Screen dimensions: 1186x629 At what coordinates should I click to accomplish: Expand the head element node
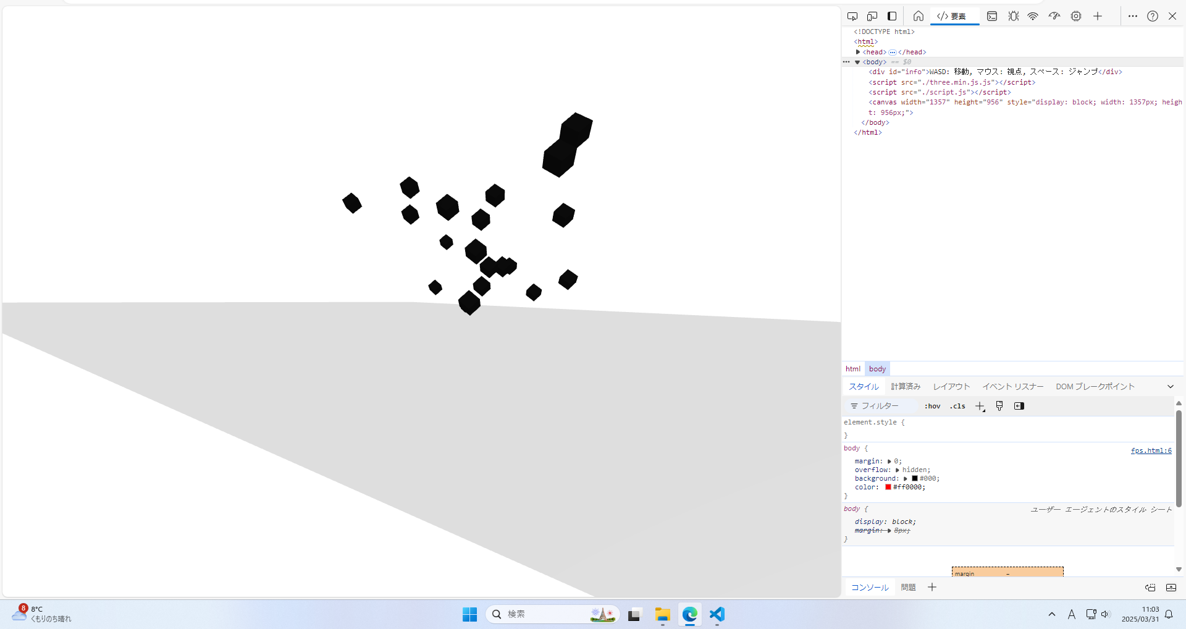click(x=858, y=52)
